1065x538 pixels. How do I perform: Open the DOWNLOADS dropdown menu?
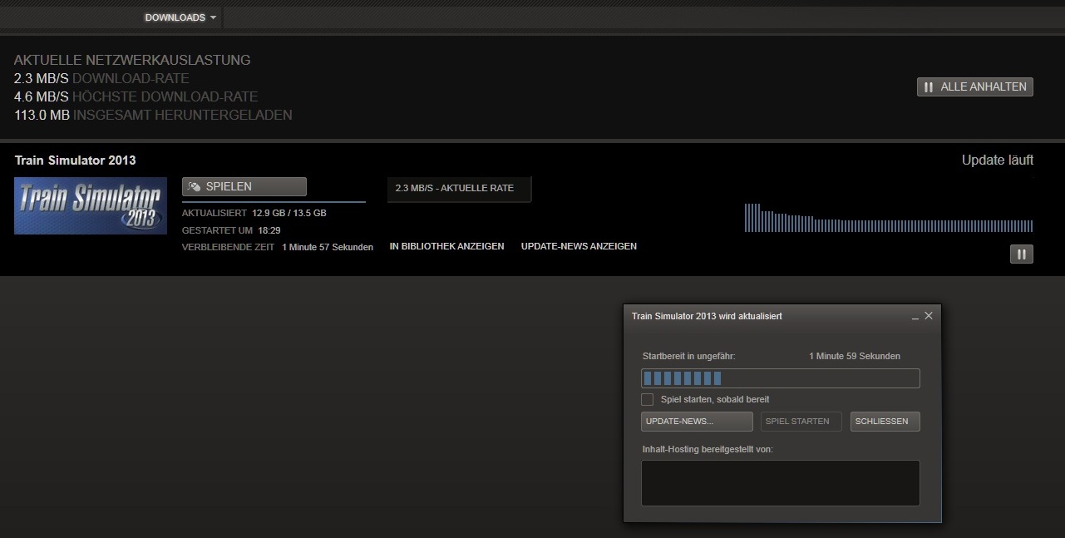[x=180, y=17]
